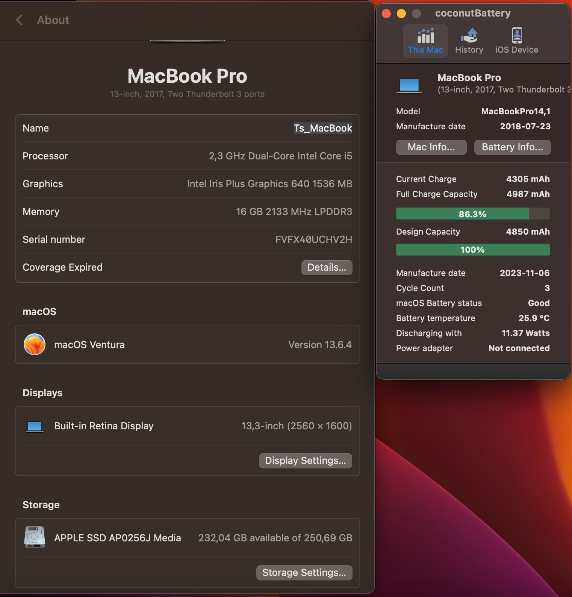Click Version 13.6.4 text
This screenshot has width=572, height=597.
pyautogui.click(x=320, y=345)
